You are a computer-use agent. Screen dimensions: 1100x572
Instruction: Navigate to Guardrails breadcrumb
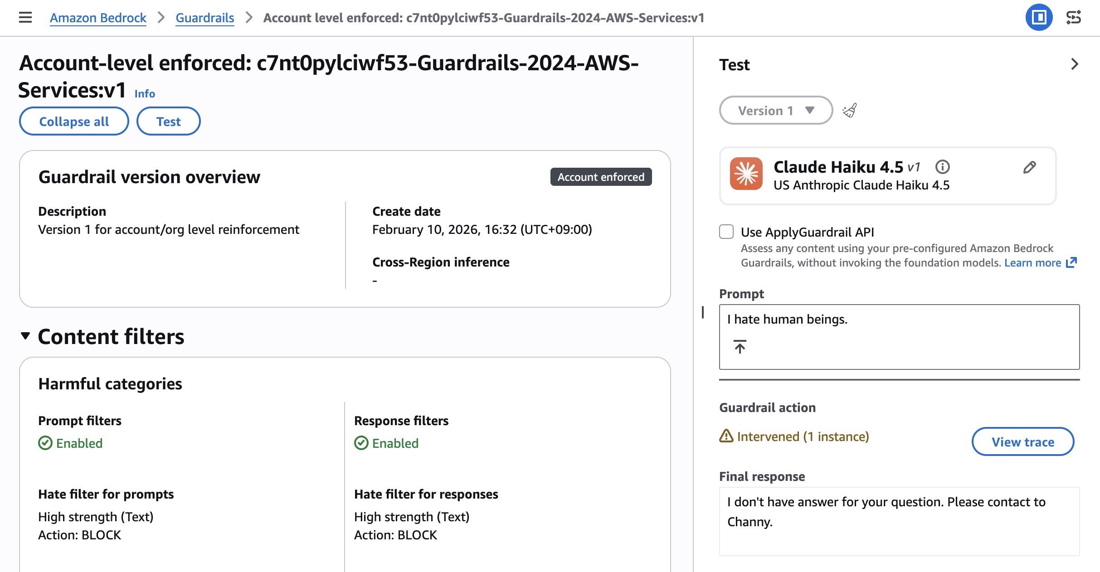click(x=205, y=18)
